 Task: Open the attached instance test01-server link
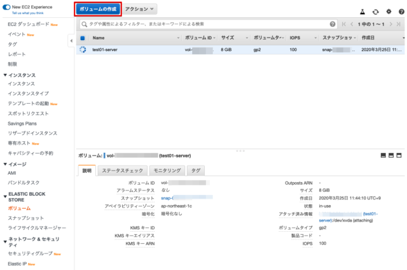pos(348,217)
